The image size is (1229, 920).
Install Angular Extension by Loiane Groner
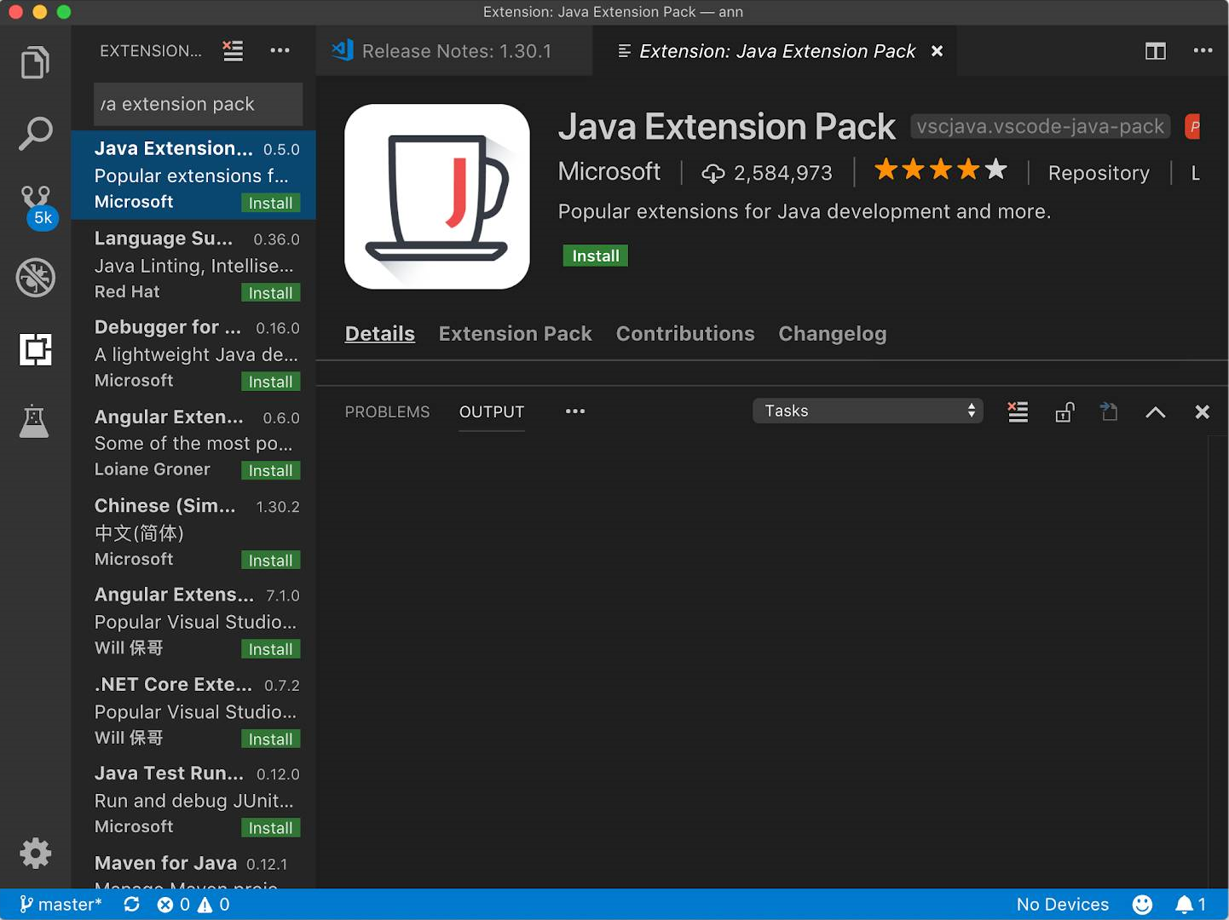point(270,470)
